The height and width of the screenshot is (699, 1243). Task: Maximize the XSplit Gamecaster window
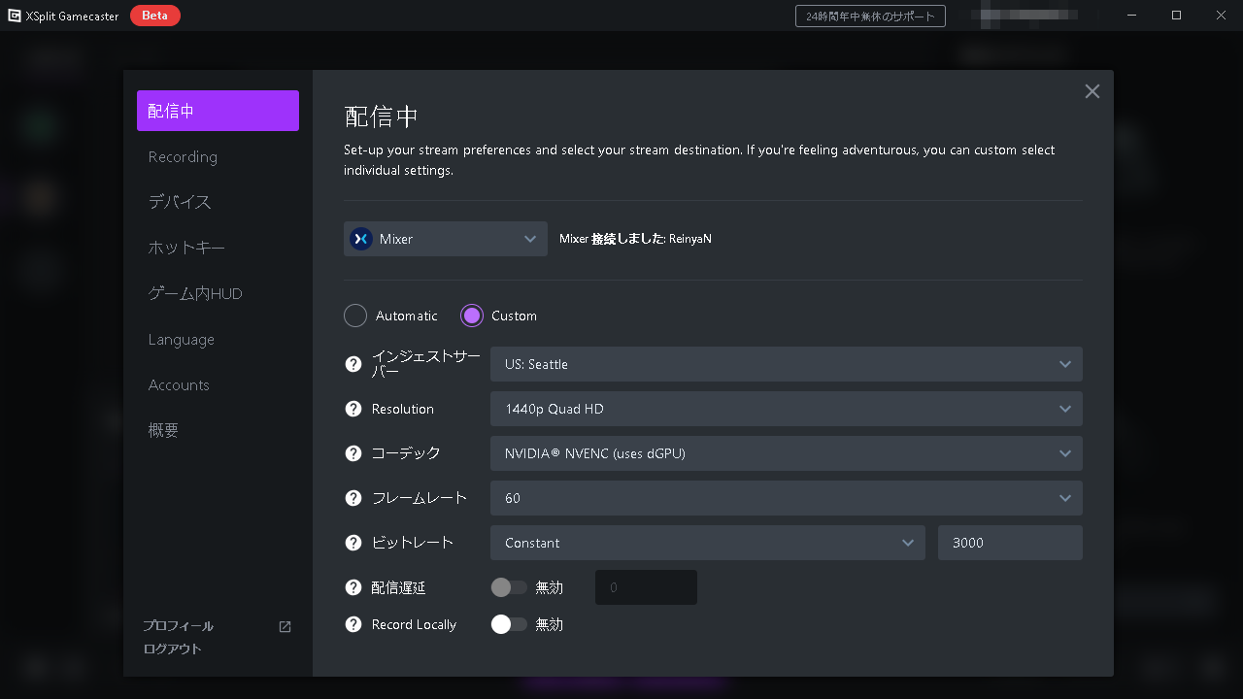click(x=1177, y=16)
